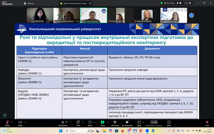Open the More options menu
This screenshot has height=134, width=214.
coord(169,122)
